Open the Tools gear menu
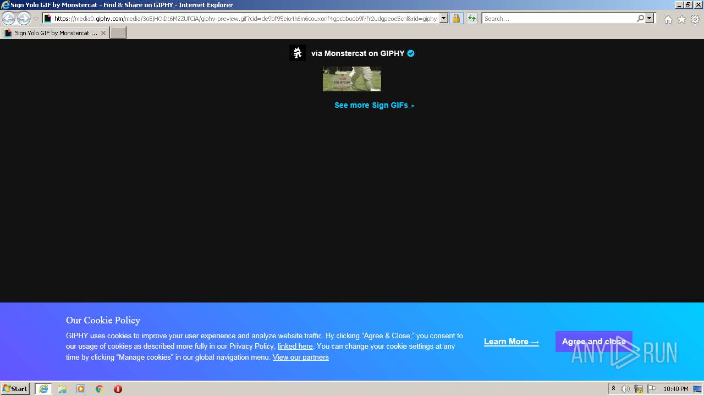The height and width of the screenshot is (396, 704). 695,19
